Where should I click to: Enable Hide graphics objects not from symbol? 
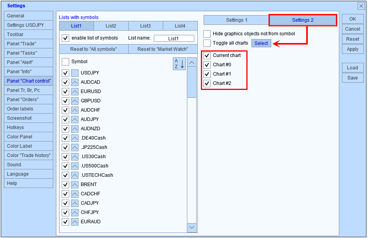(207, 34)
